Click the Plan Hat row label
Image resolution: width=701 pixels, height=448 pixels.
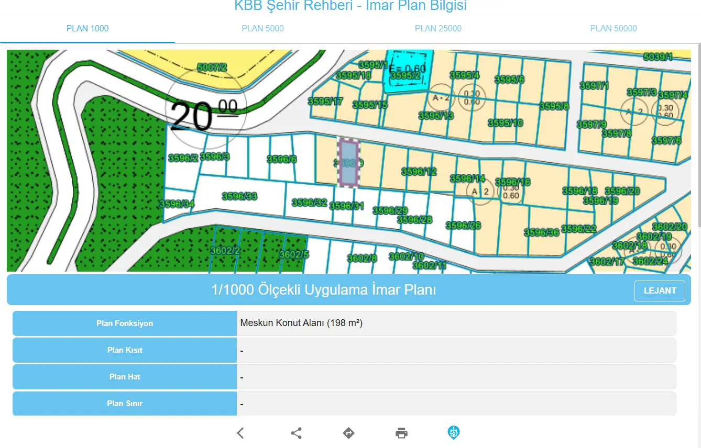coord(125,377)
